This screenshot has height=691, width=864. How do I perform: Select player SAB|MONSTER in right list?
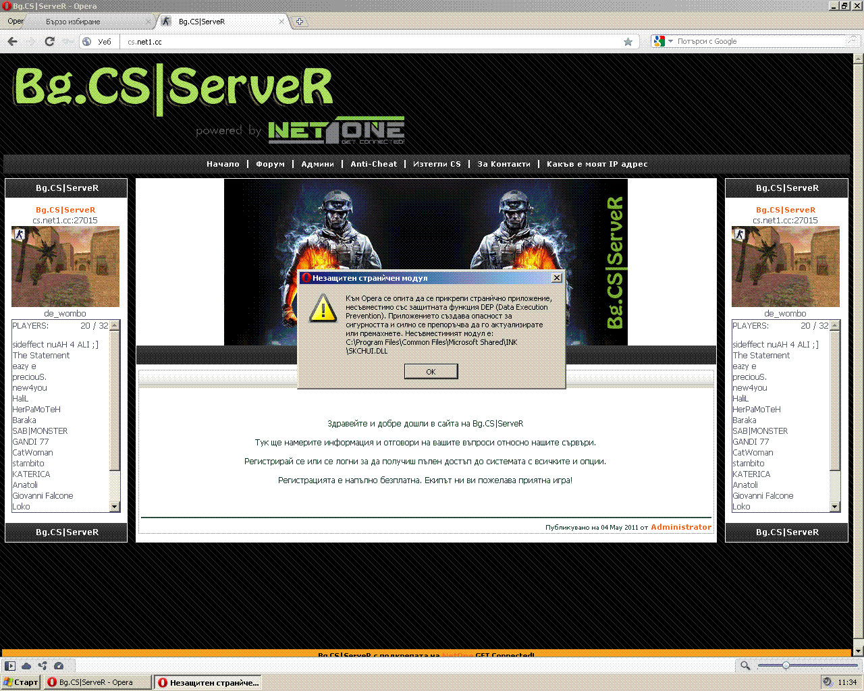pyautogui.click(x=760, y=431)
